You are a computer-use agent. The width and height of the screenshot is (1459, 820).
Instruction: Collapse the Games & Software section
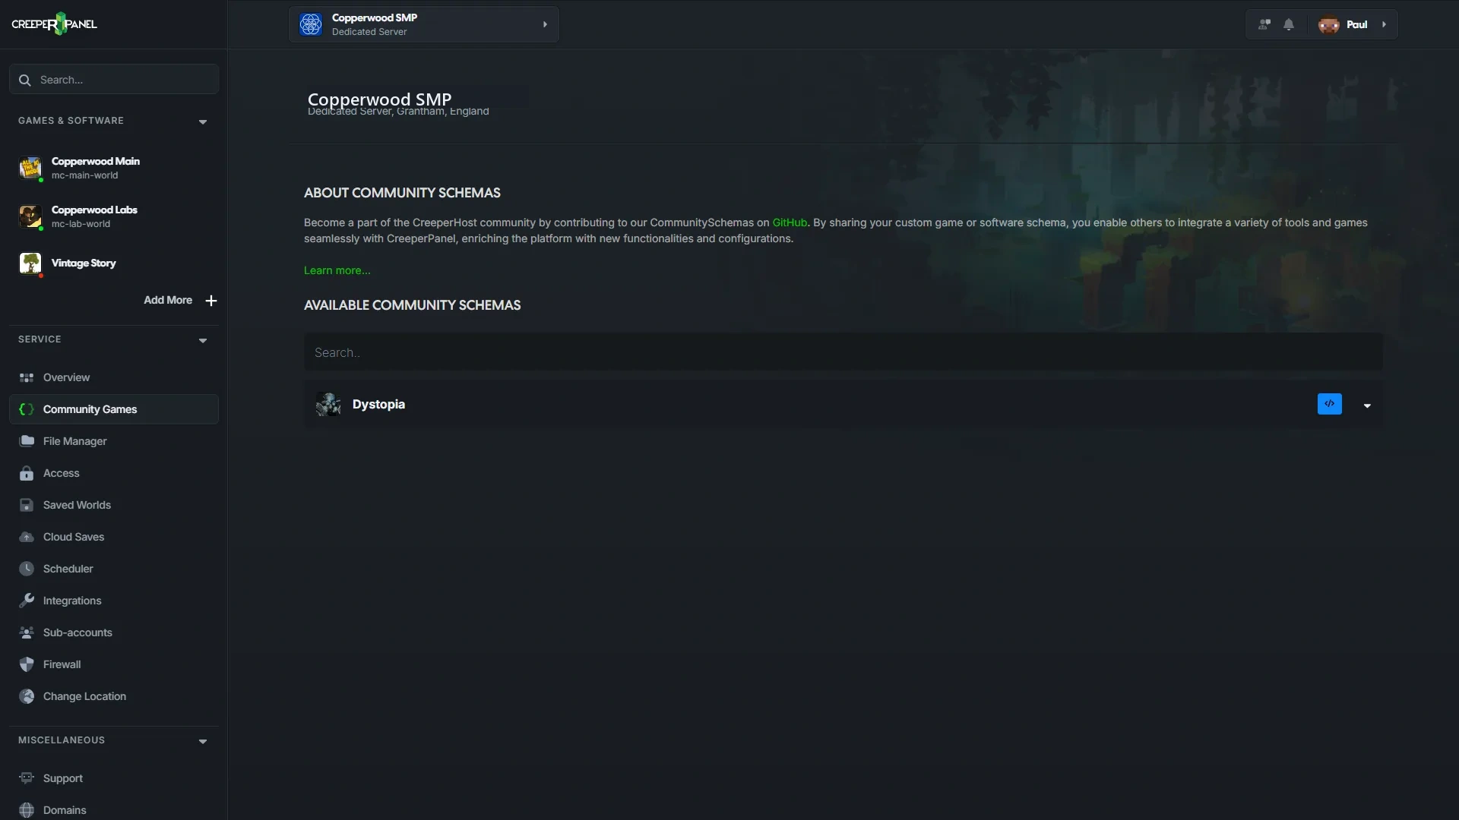tap(203, 121)
